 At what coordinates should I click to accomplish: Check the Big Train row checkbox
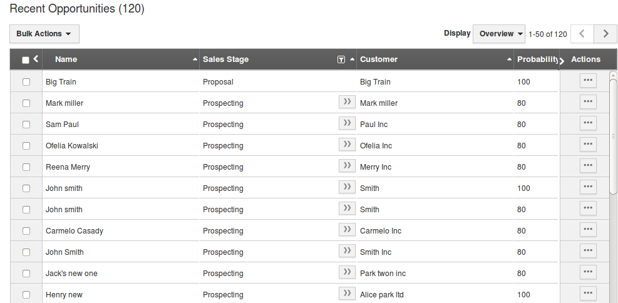coord(26,82)
